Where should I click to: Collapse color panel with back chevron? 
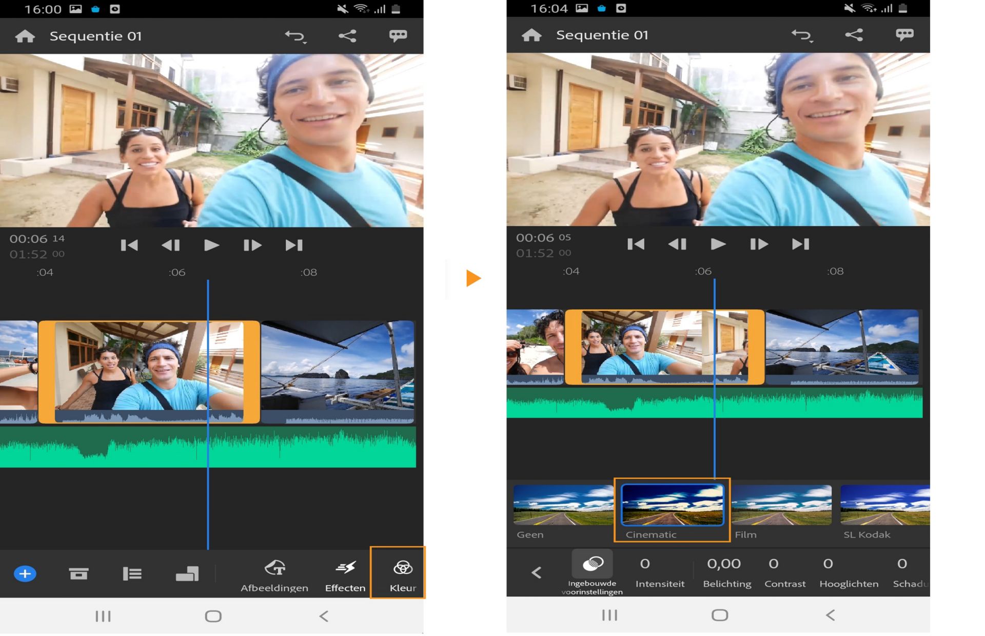pyautogui.click(x=536, y=572)
